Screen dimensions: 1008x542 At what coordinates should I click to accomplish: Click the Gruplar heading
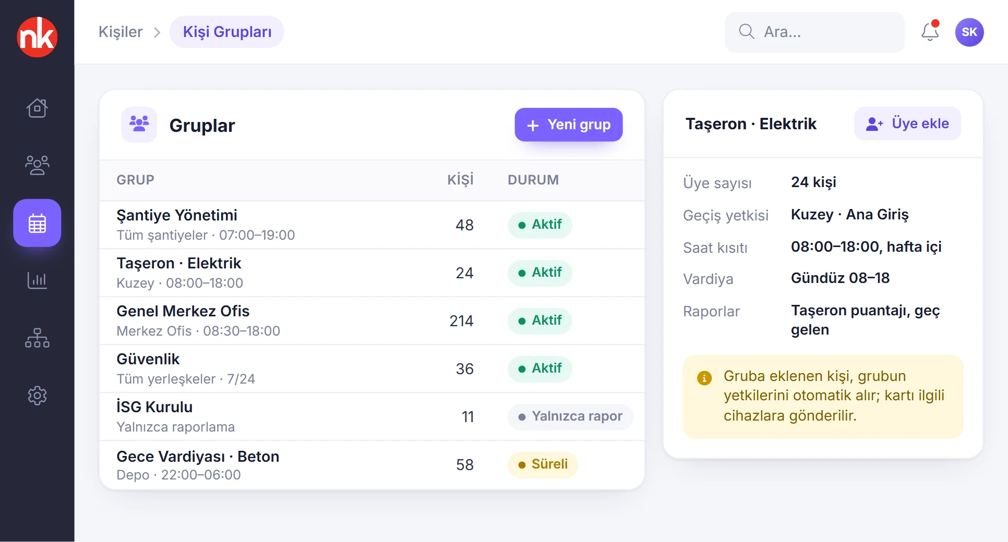(202, 126)
